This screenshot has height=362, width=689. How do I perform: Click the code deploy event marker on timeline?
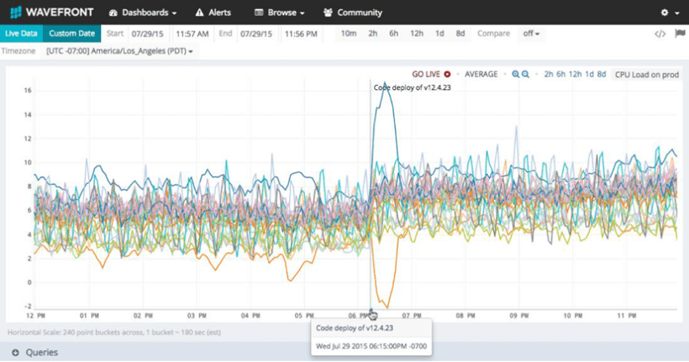371,313
